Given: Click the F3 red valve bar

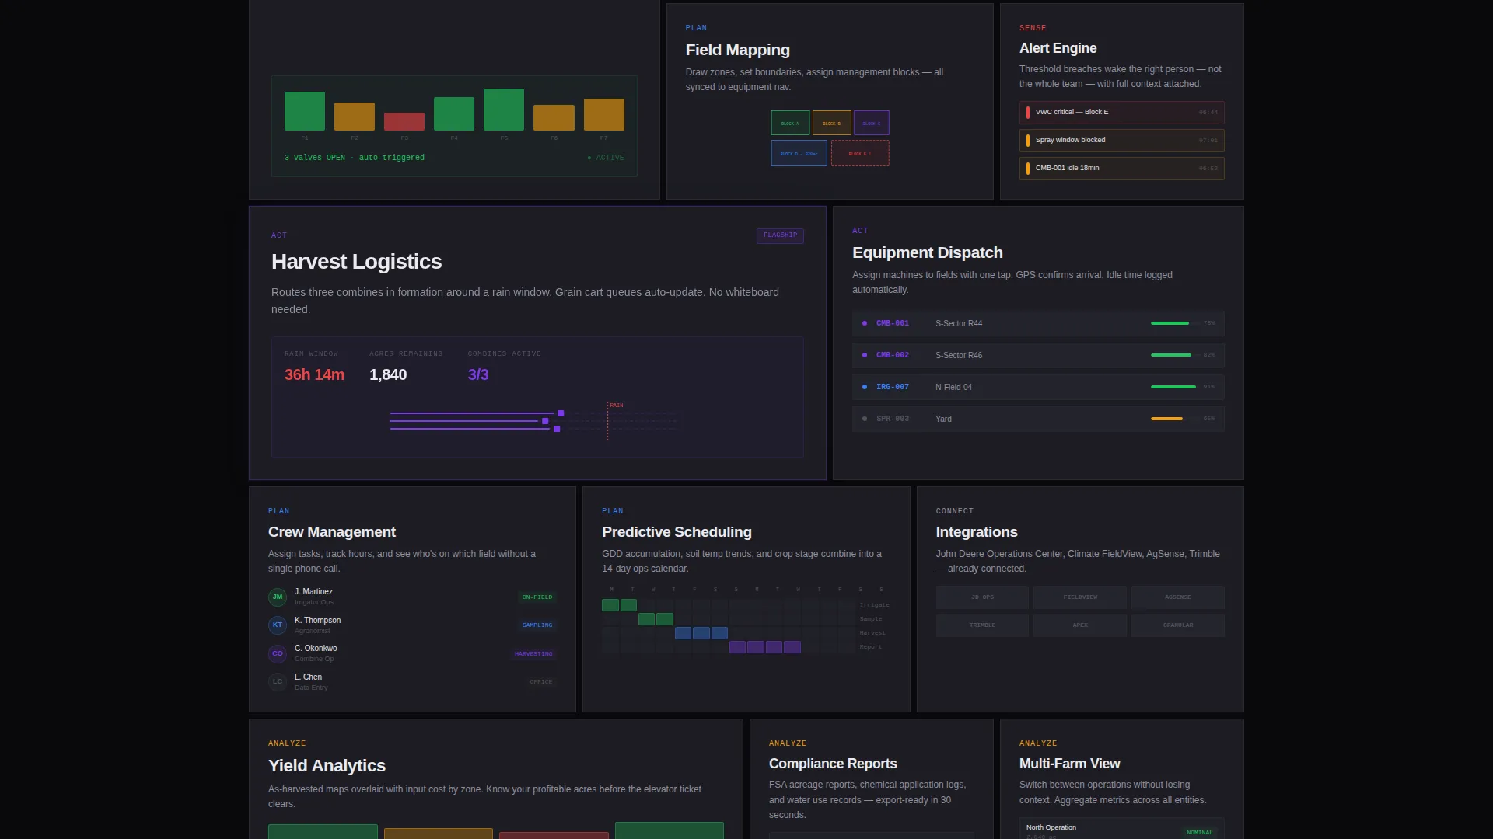Looking at the screenshot, I should click(404, 121).
